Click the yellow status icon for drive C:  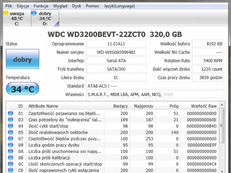point(6,13)
